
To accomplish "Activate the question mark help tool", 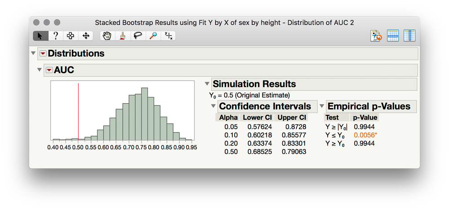I will (x=56, y=36).
